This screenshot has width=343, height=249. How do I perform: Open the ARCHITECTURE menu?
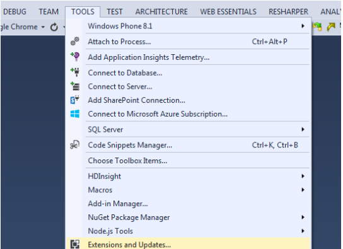pos(161,11)
